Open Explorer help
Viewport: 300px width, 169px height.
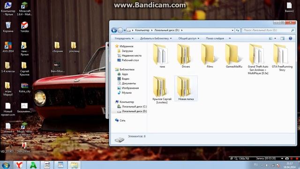tap(291, 38)
